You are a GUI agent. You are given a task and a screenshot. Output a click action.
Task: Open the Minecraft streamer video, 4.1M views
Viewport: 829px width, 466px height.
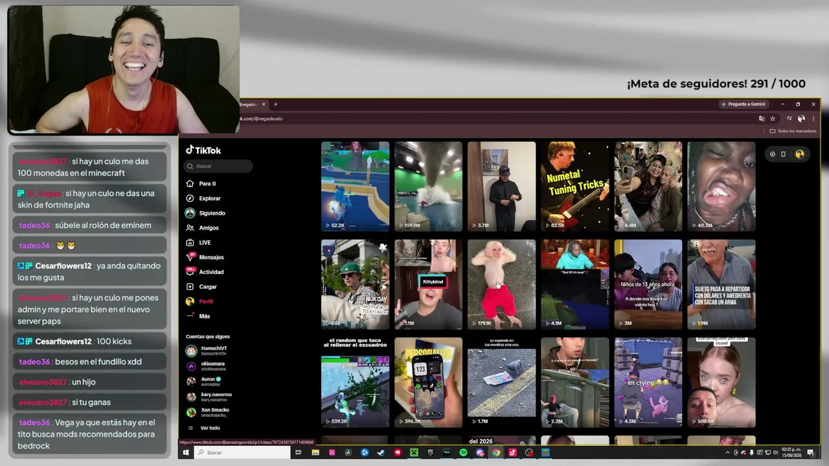575,284
